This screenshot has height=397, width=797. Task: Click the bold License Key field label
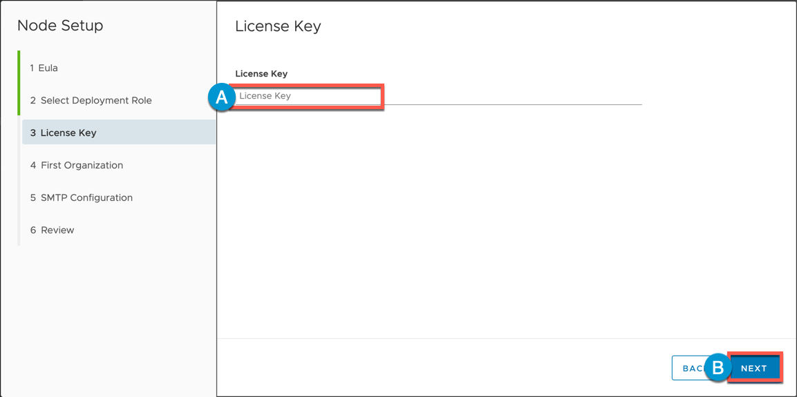tap(261, 74)
